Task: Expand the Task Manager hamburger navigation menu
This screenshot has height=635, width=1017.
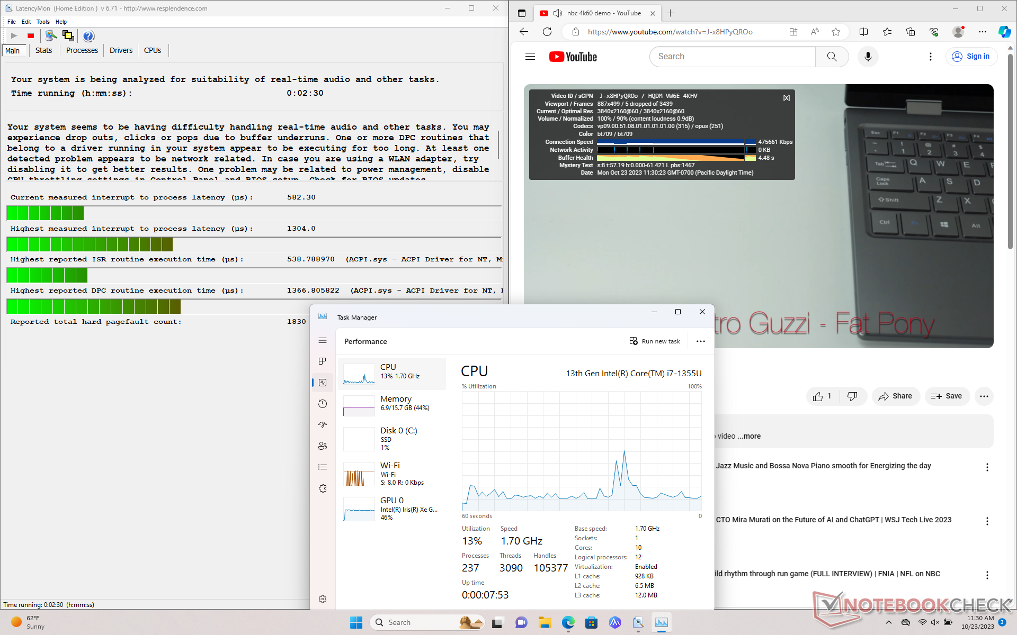Action: (323, 340)
